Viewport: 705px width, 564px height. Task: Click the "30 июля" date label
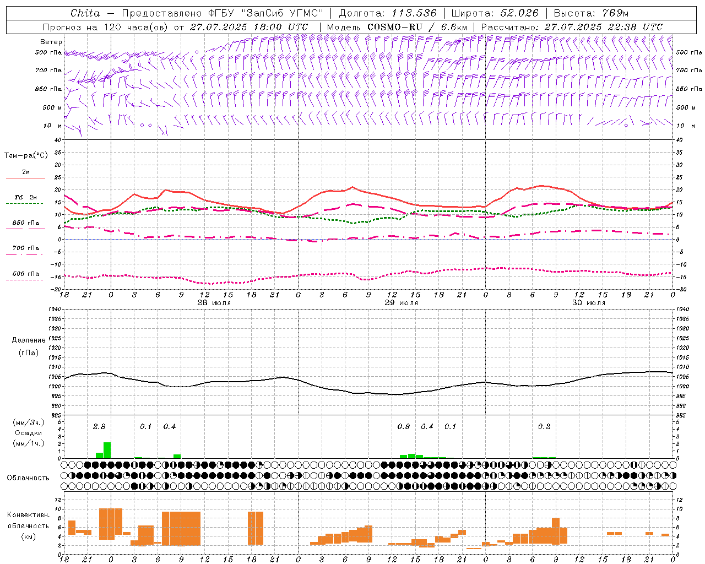coord(588,303)
